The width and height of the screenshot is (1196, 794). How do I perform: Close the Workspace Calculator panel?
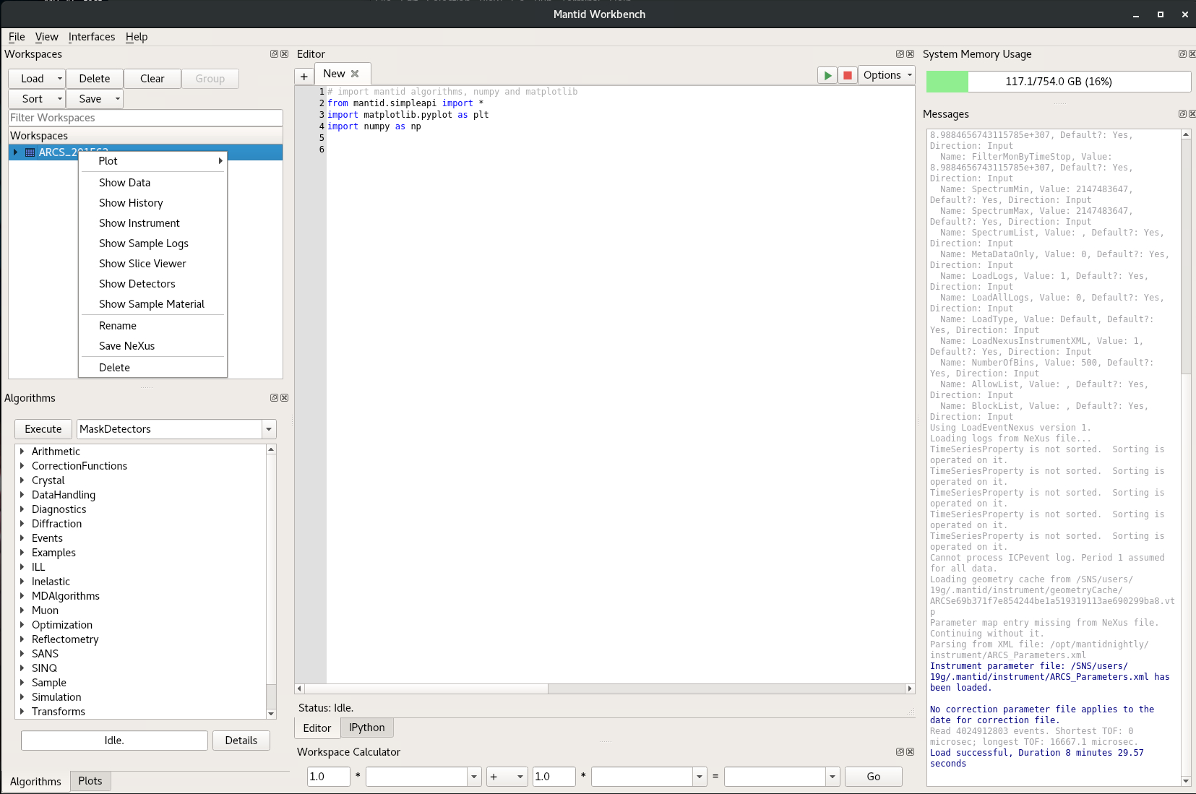tap(911, 752)
